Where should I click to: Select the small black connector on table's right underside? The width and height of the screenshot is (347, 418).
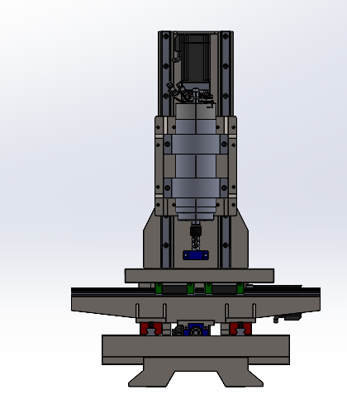coord(287,318)
